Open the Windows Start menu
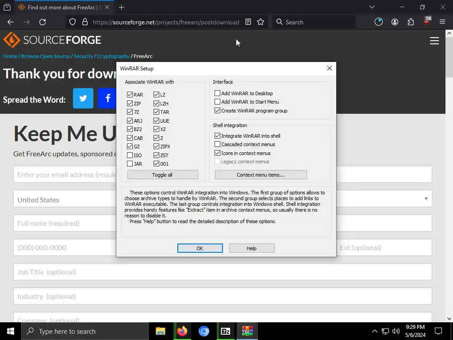The width and height of the screenshot is (453, 340). pos(11,331)
